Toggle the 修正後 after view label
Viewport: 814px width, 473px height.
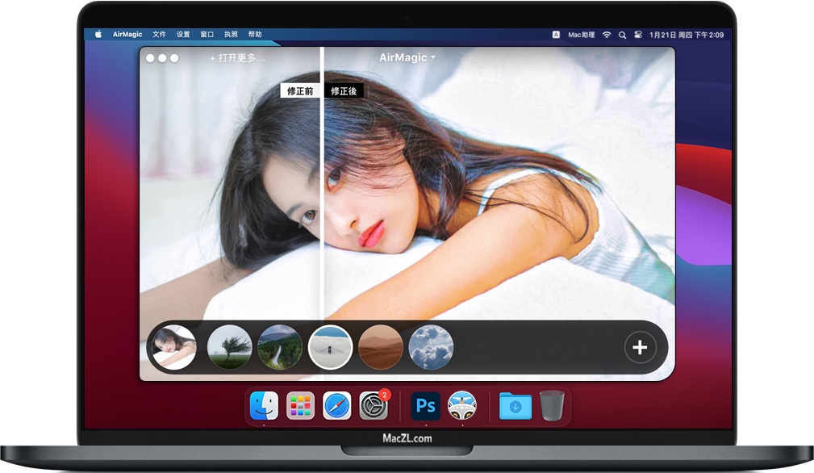343,91
